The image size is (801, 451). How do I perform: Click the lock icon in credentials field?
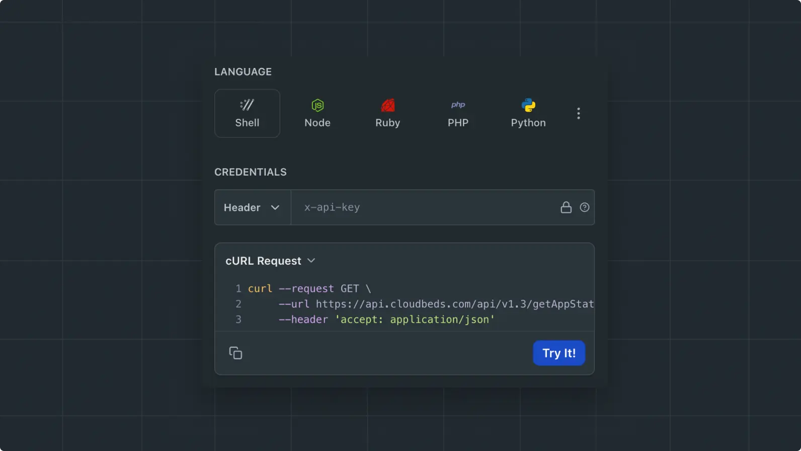pyautogui.click(x=566, y=207)
